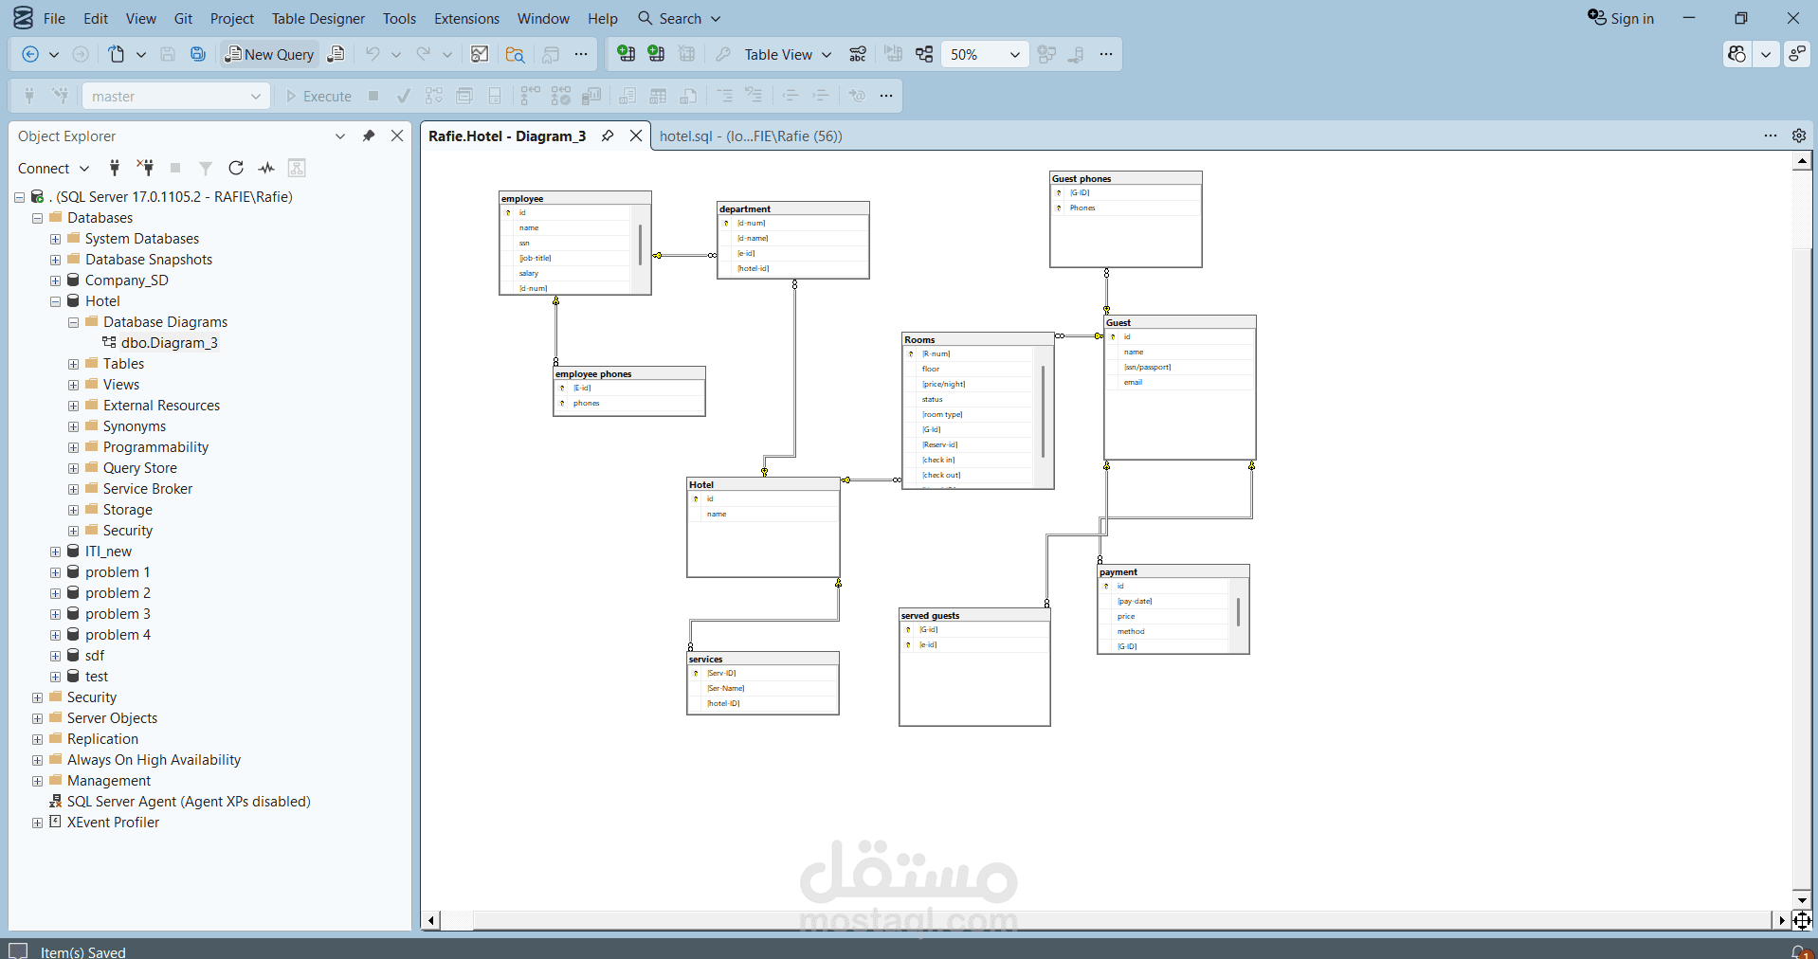Open the Extensions menu
This screenshot has width=1818, height=959.
pyautogui.click(x=466, y=18)
